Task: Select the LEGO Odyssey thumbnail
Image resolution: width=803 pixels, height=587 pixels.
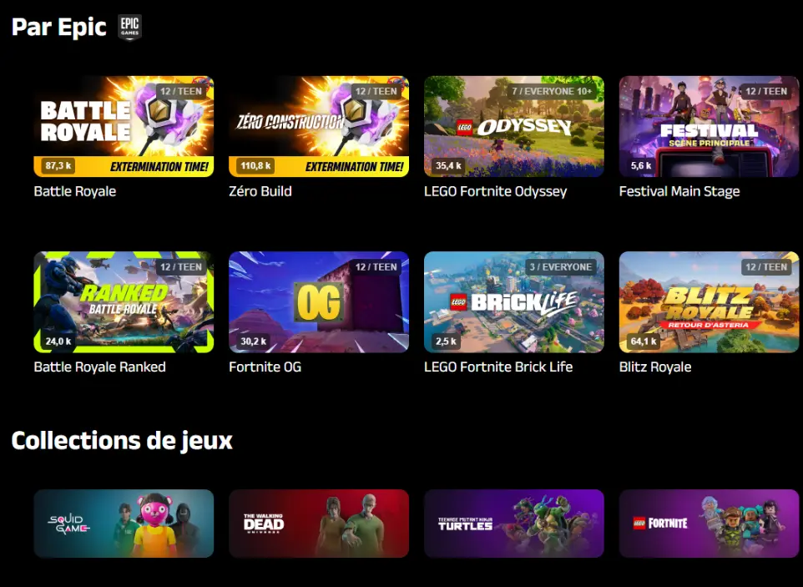Action: pyautogui.click(x=514, y=127)
